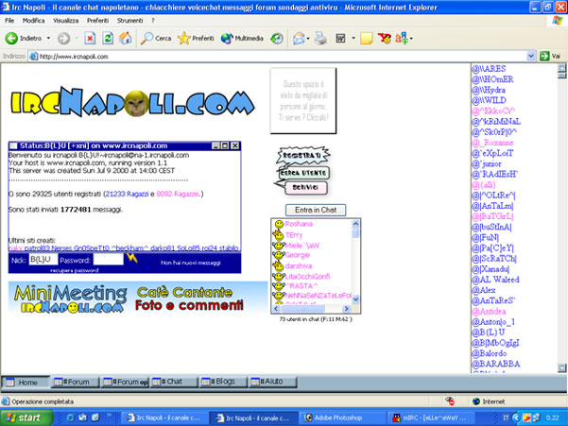Click nick list scrollbar down arrow
Screen dimensions: 568x426
click(561, 368)
